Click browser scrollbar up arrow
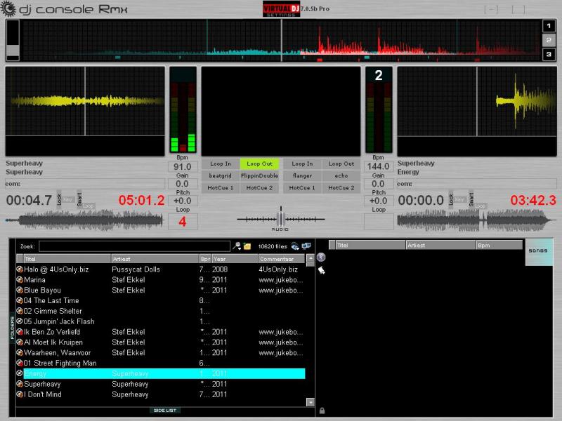The height and width of the screenshot is (421, 562). click(x=311, y=258)
